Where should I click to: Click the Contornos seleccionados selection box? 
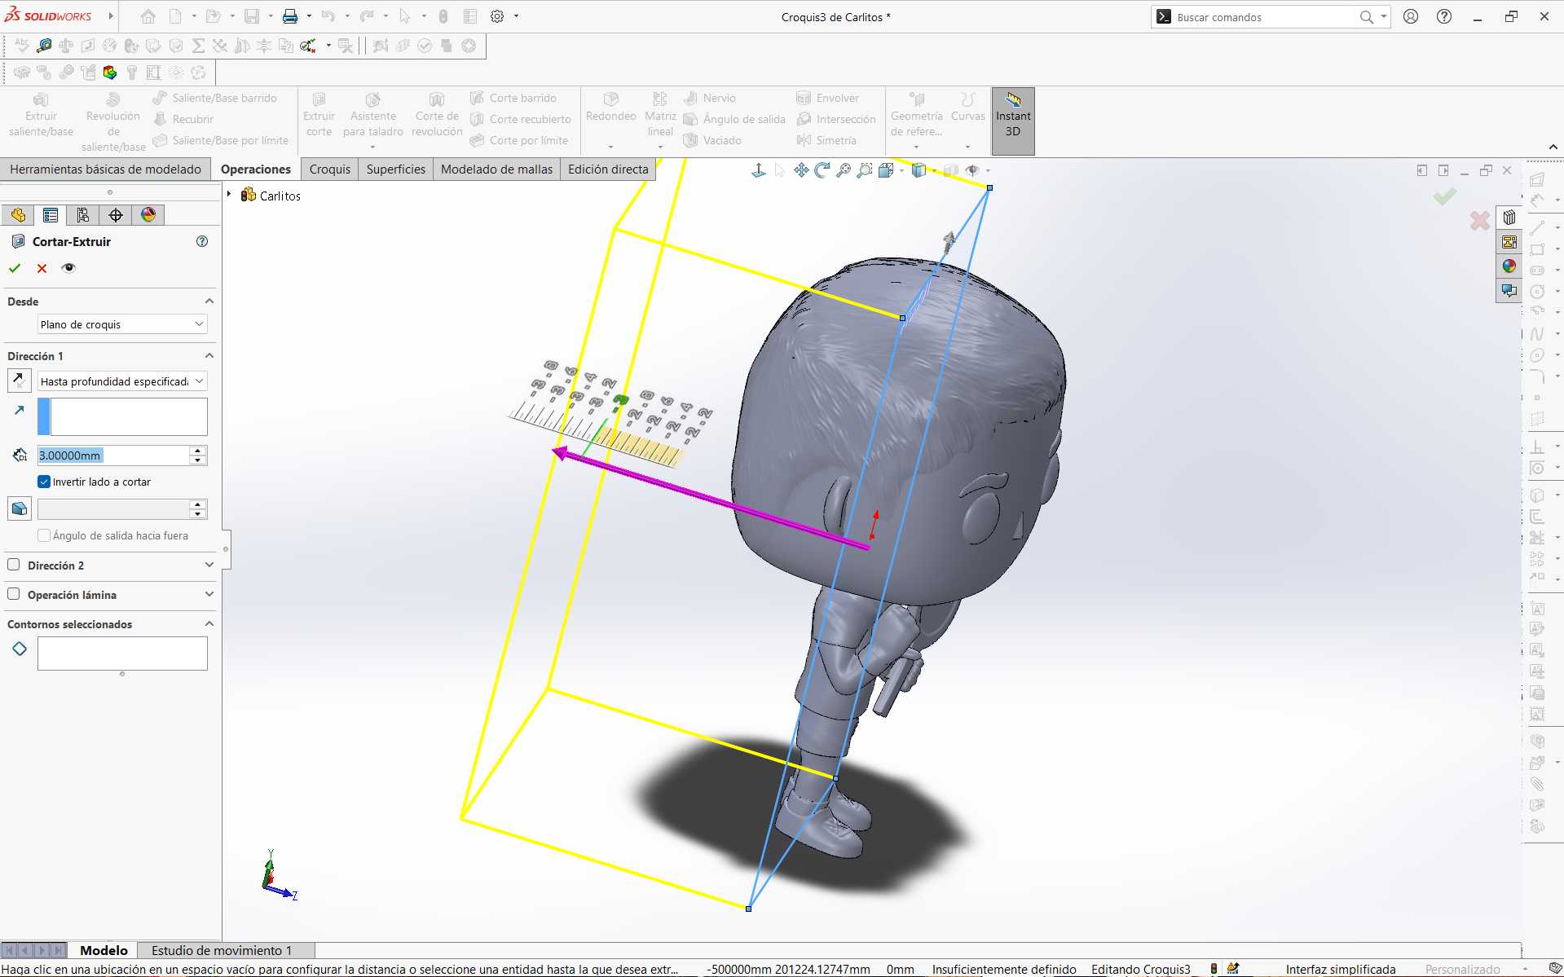click(122, 654)
